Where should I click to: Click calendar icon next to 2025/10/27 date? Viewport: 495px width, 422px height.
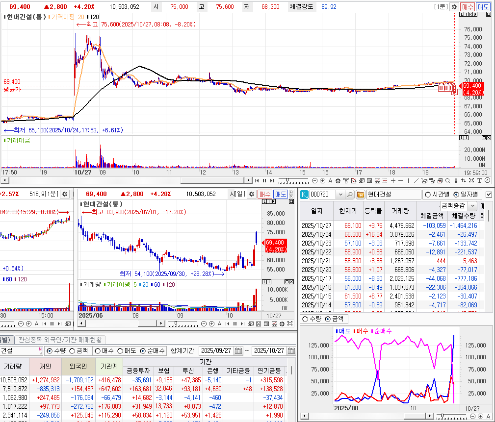point(291,351)
